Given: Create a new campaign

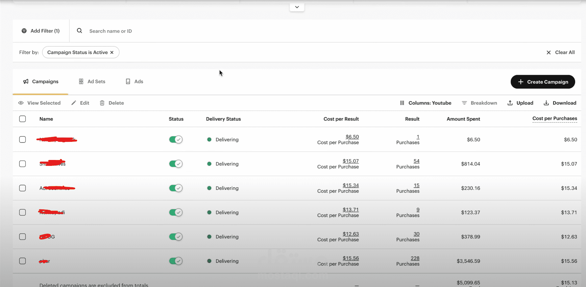Looking at the screenshot, I should click(x=543, y=82).
